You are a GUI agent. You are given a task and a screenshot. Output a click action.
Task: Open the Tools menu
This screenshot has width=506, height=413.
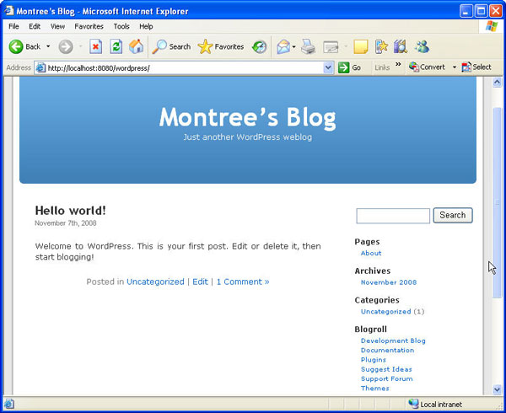pyautogui.click(x=121, y=26)
